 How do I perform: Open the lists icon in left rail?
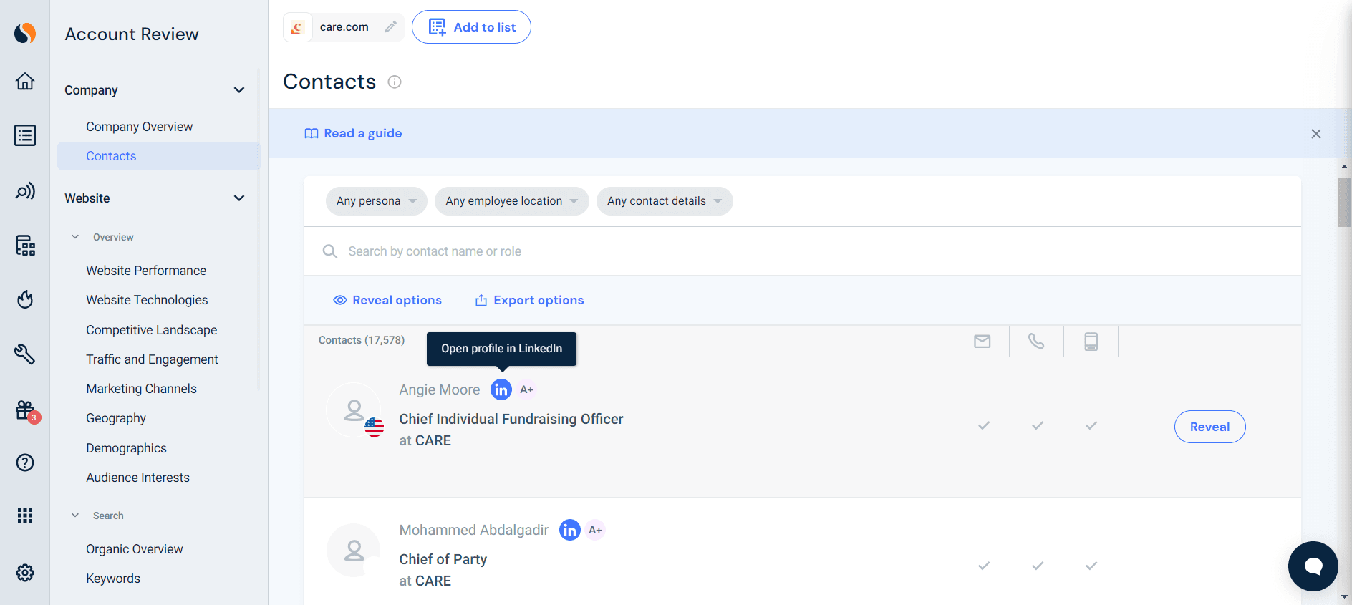pyautogui.click(x=25, y=135)
